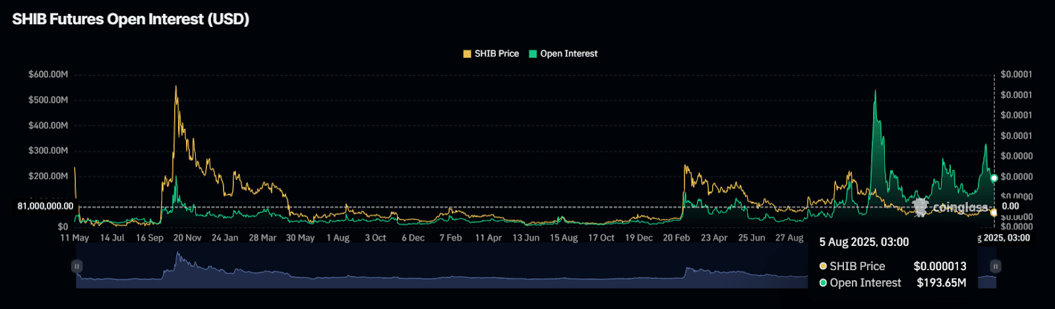Viewport: 1055px width, 309px height.
Task: Click the $400.00M y-axis label
Action: (x=48, y=126)
